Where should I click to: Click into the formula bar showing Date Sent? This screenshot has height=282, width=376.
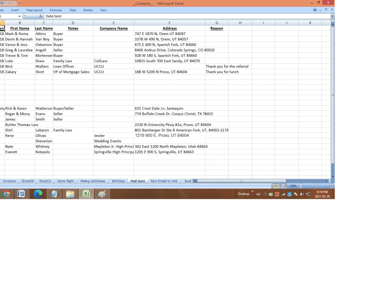(x=187, y=16)
